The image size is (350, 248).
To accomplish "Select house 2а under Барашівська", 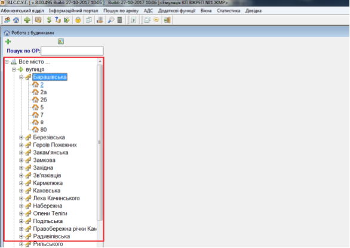I will click(x=44, y=92).
